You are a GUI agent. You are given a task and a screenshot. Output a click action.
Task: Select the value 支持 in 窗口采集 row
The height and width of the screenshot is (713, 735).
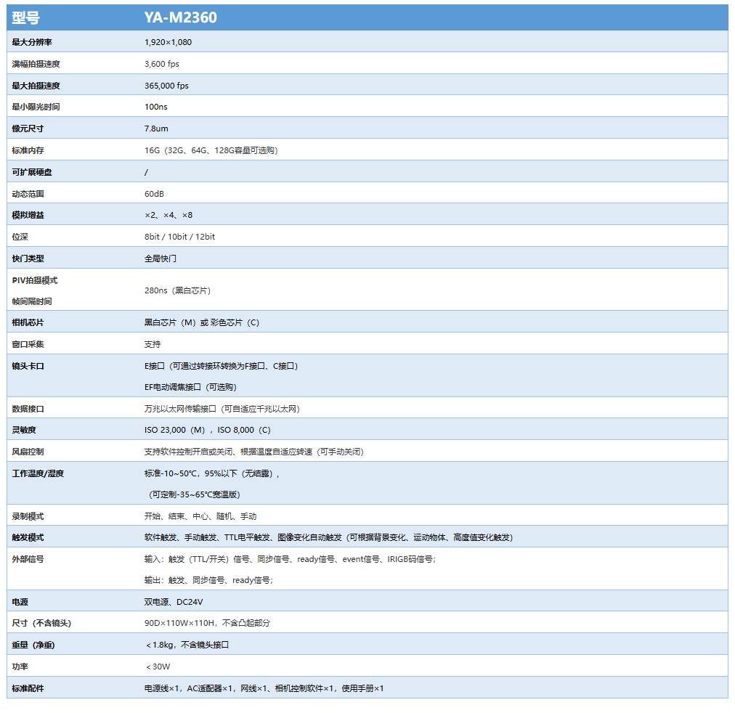click(153, 344)
